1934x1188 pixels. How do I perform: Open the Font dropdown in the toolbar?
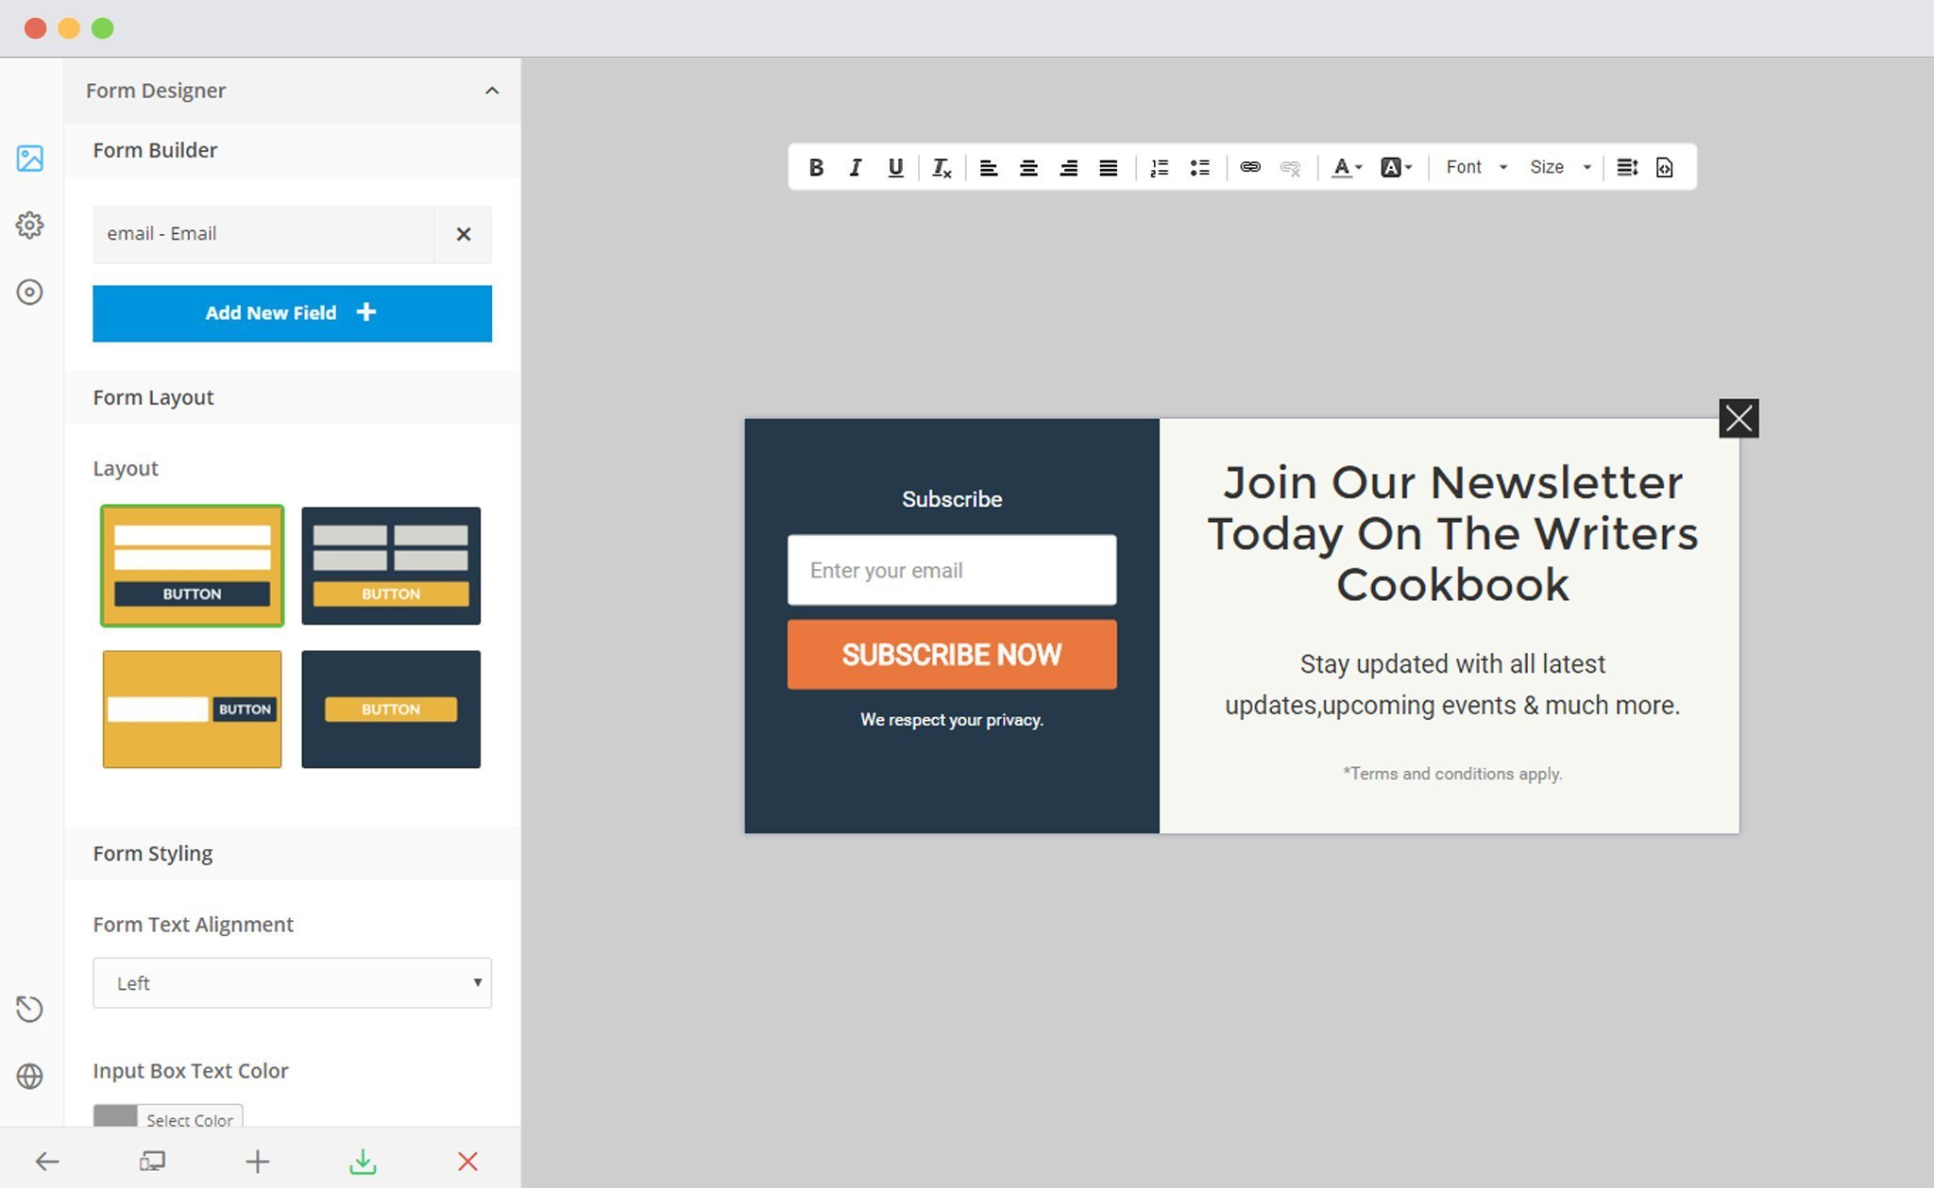1475,167
